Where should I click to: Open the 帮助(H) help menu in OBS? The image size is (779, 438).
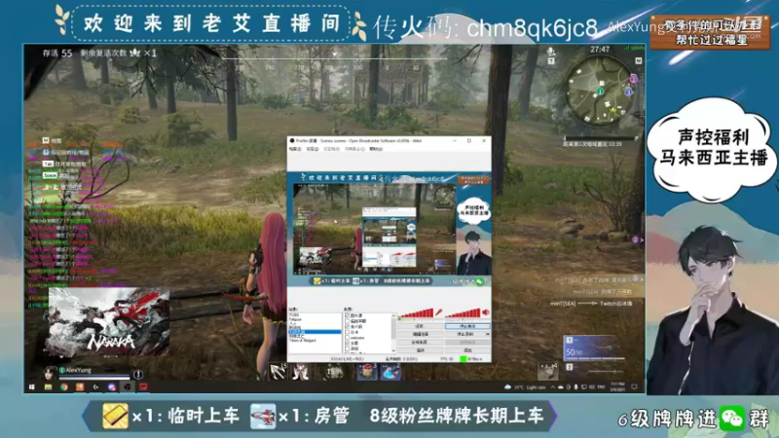pyautogui.click(x=376, y=149)
